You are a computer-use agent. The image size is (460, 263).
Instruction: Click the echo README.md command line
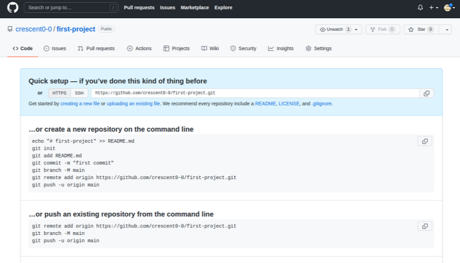[83, 141]
